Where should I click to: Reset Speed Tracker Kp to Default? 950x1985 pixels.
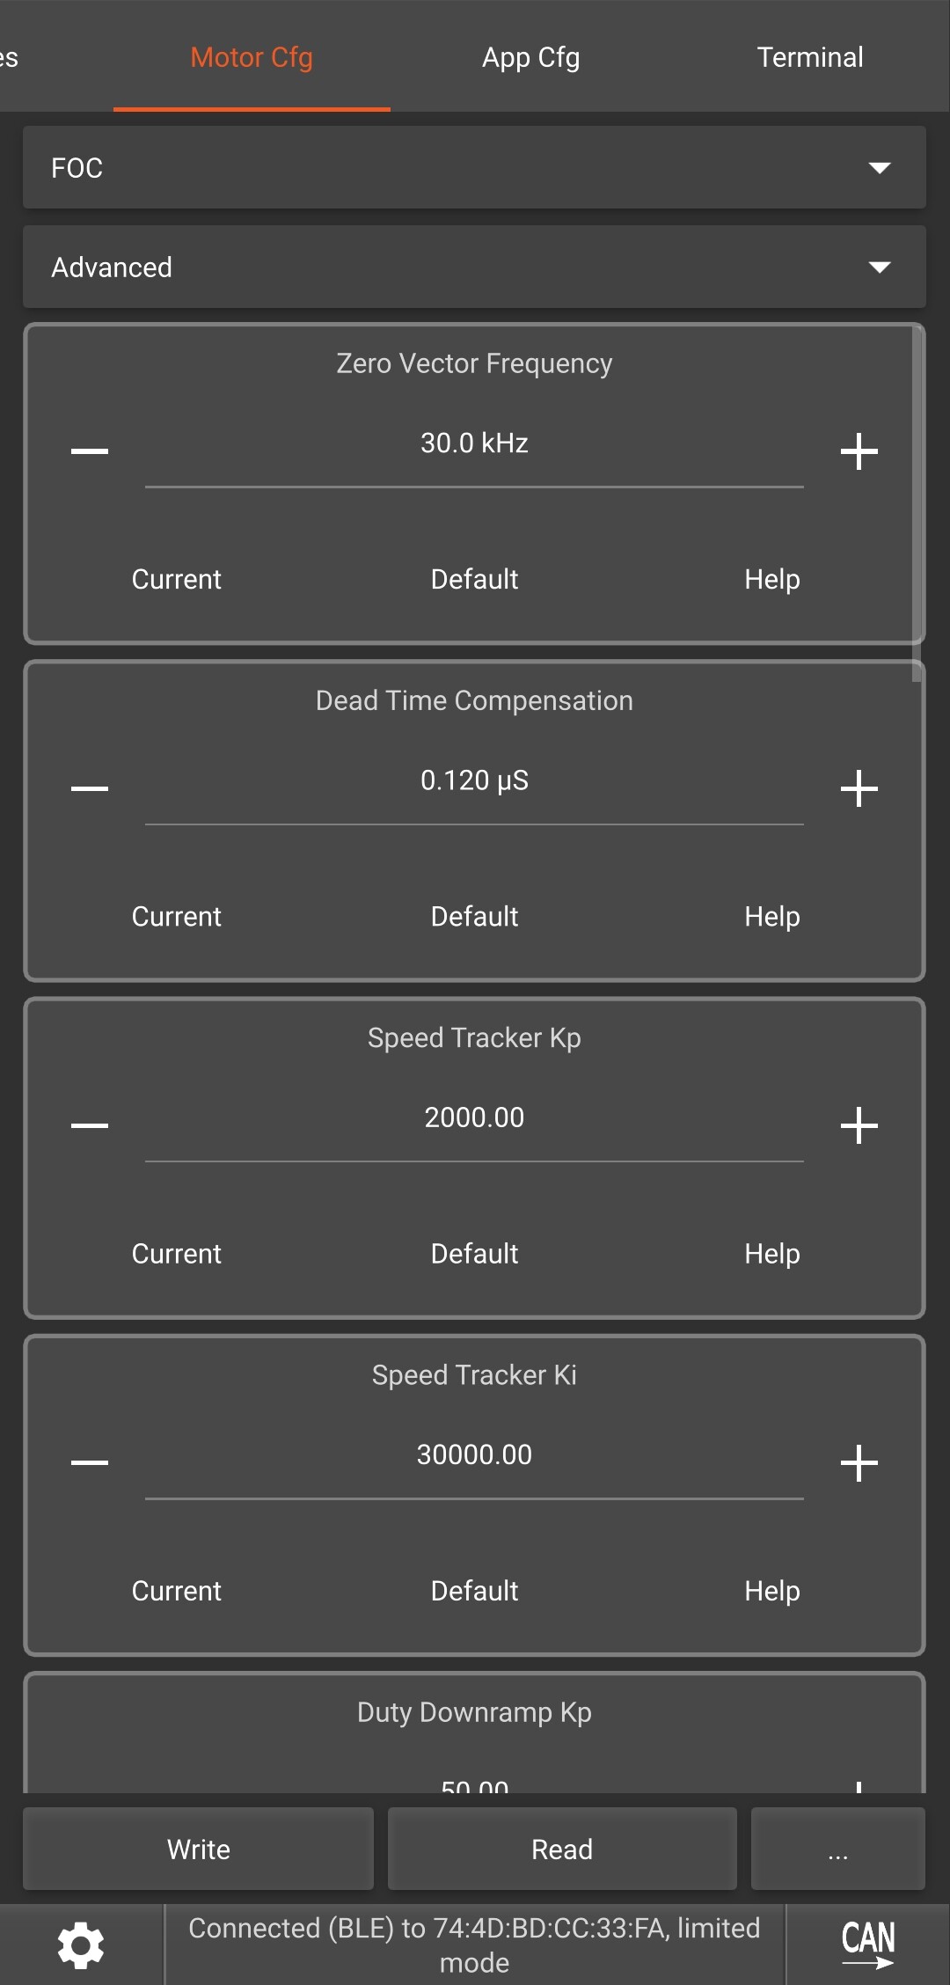(474, 1253)
